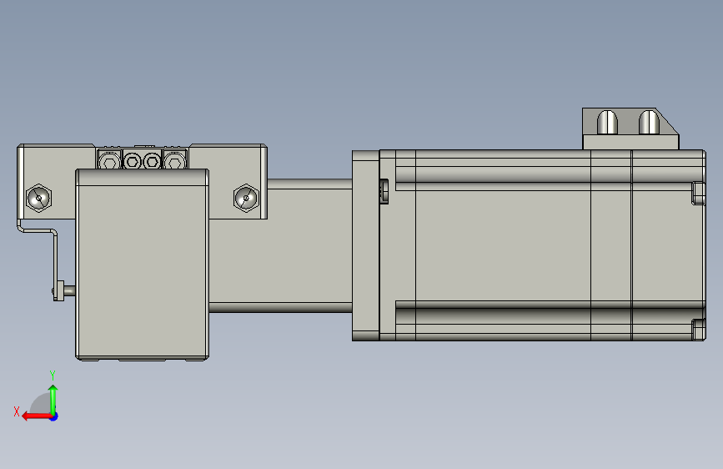
Task: Select the left hex bolt on the bracket
Action: 38,198
